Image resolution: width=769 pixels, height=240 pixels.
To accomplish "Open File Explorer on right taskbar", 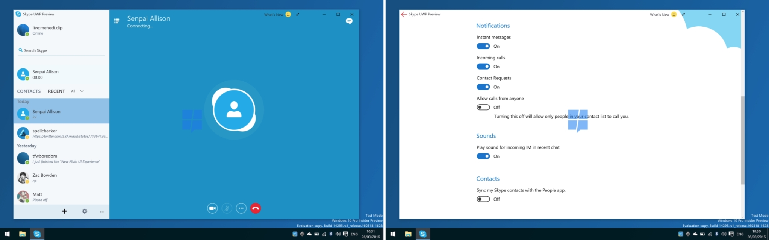I will pos(408,234).
